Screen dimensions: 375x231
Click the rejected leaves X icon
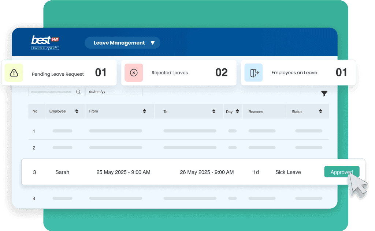pyautogui.click(x=134, y=73)
